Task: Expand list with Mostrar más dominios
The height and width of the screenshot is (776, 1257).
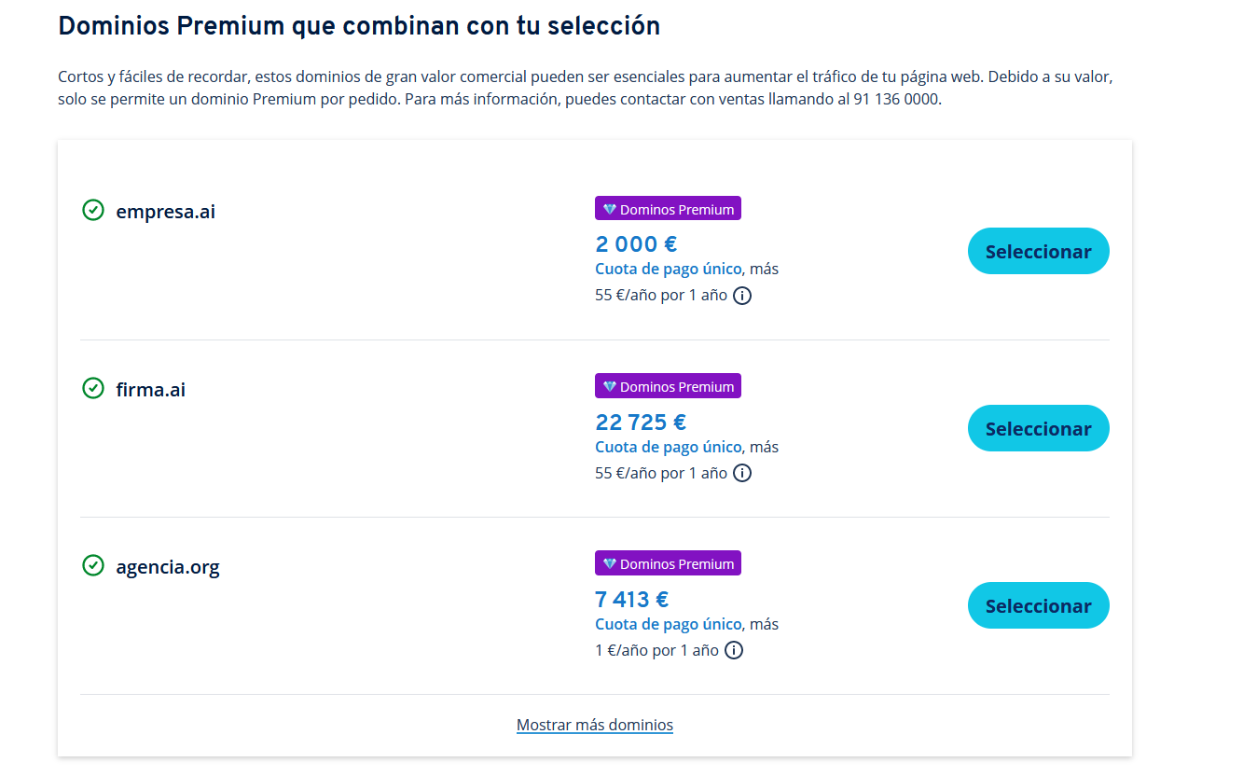Action: point(595,725)
